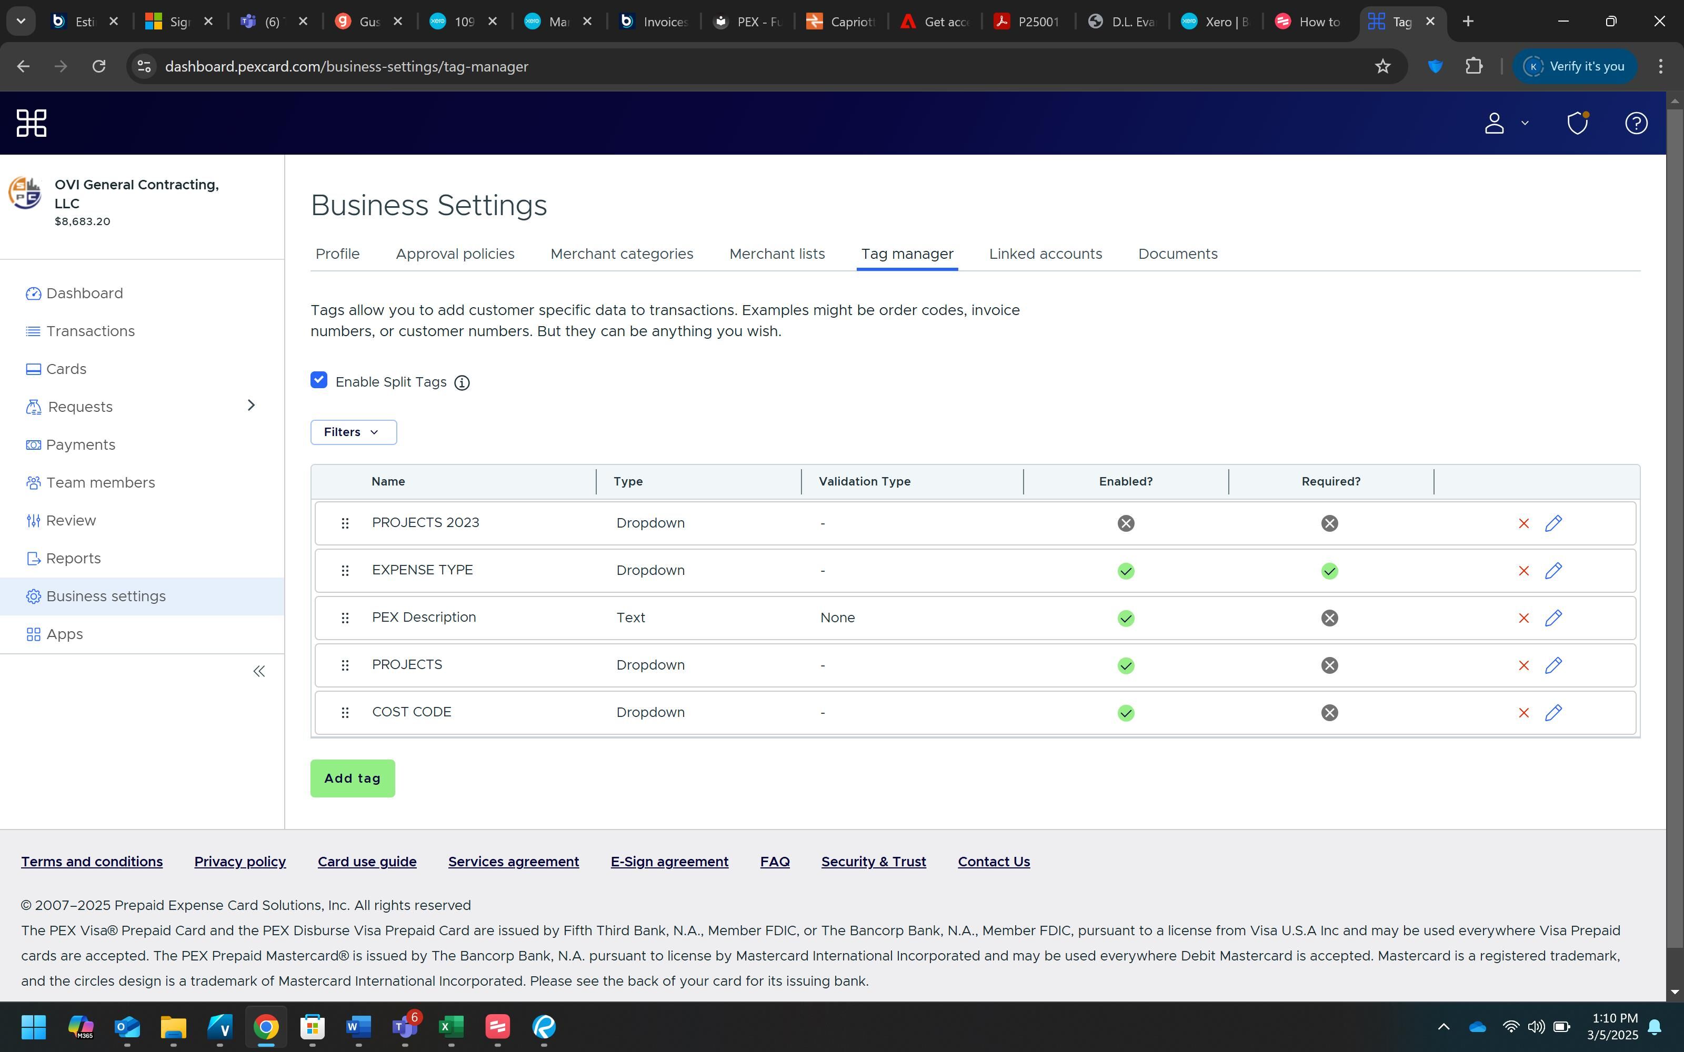Click the PEX grid logo in the top-left
1684x1052 pixels.
tap(32, 123)
